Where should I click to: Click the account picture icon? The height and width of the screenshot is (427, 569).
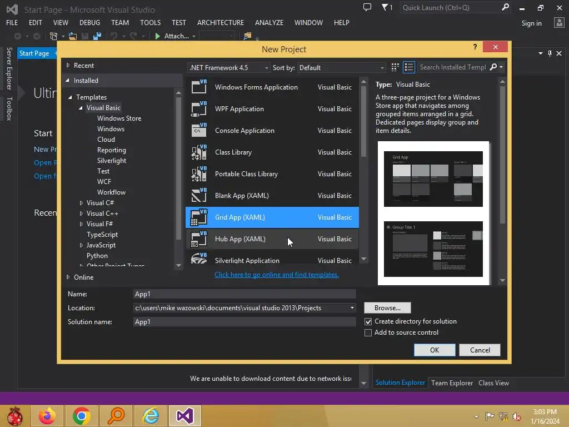(x=559, y=22)
